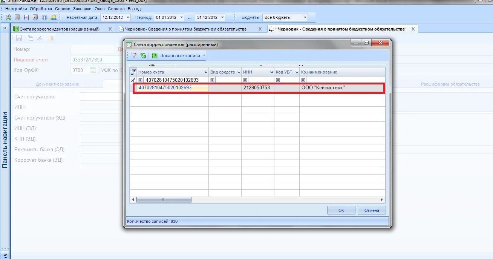Click filter condition icon in Кр.наименование column
Image resolution: width=493 pixels, height=259 pixels.
click(x=303, y=80)
